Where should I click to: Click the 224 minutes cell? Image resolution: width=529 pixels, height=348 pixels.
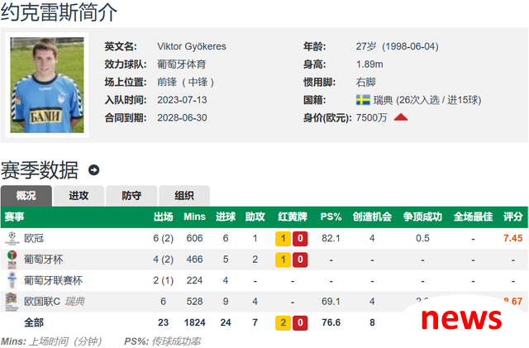[x=195, y=280]
